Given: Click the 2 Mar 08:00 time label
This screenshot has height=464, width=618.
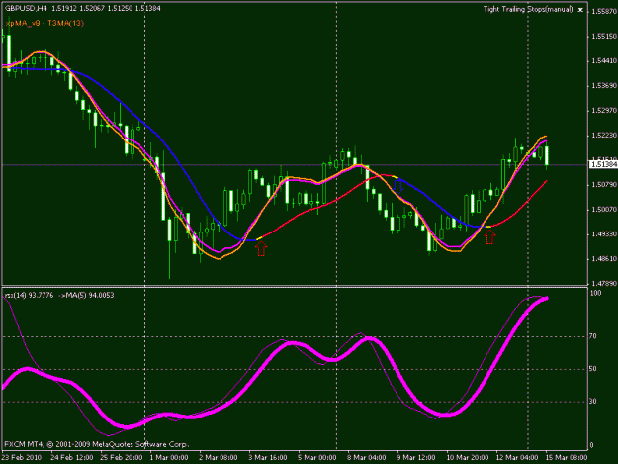Looking at the screenshot, I should click(218, 457).
